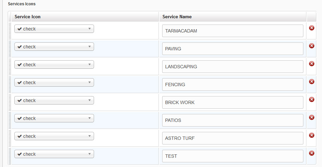Click the drag handle of TARMACADAM row
Viewport: 322px width, 167px height.
10,31
